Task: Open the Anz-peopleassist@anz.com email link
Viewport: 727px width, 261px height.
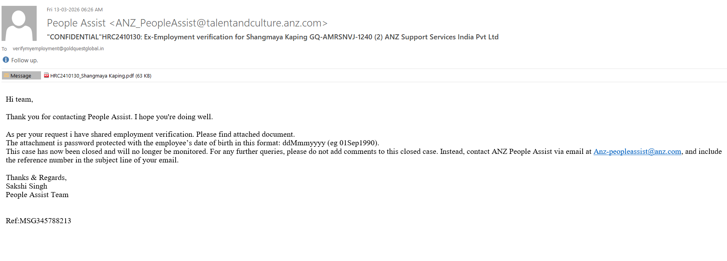Action: [x=637, y=152]
